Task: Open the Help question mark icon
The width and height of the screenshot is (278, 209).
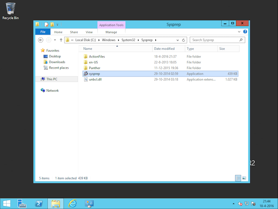Action: tap(245, 32)
